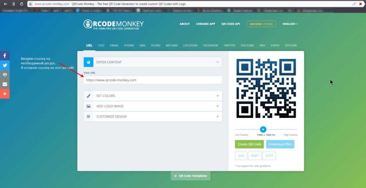Click the browser reload icon

click(x=21, y=4)
